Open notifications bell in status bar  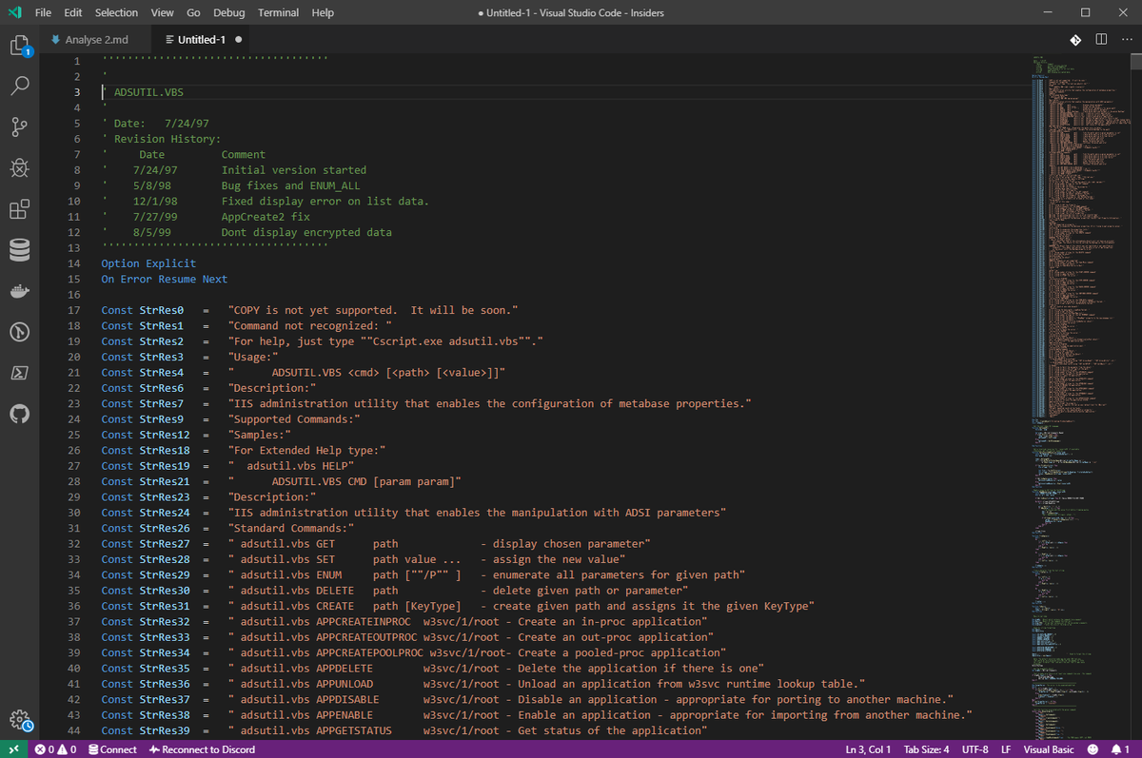pos(1120,749)
